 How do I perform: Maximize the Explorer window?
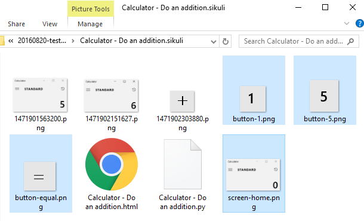click(325, 7)
